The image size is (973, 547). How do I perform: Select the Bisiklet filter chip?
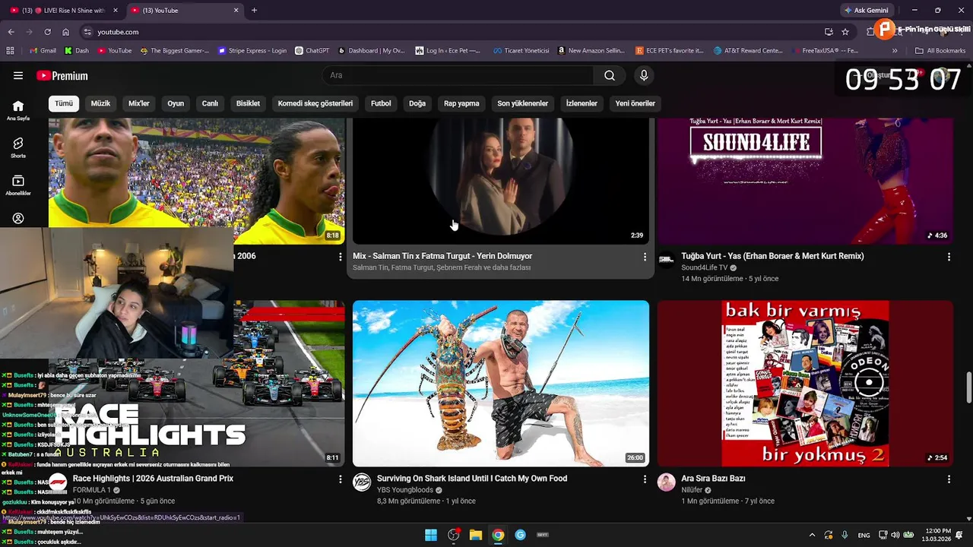(248, 103)
